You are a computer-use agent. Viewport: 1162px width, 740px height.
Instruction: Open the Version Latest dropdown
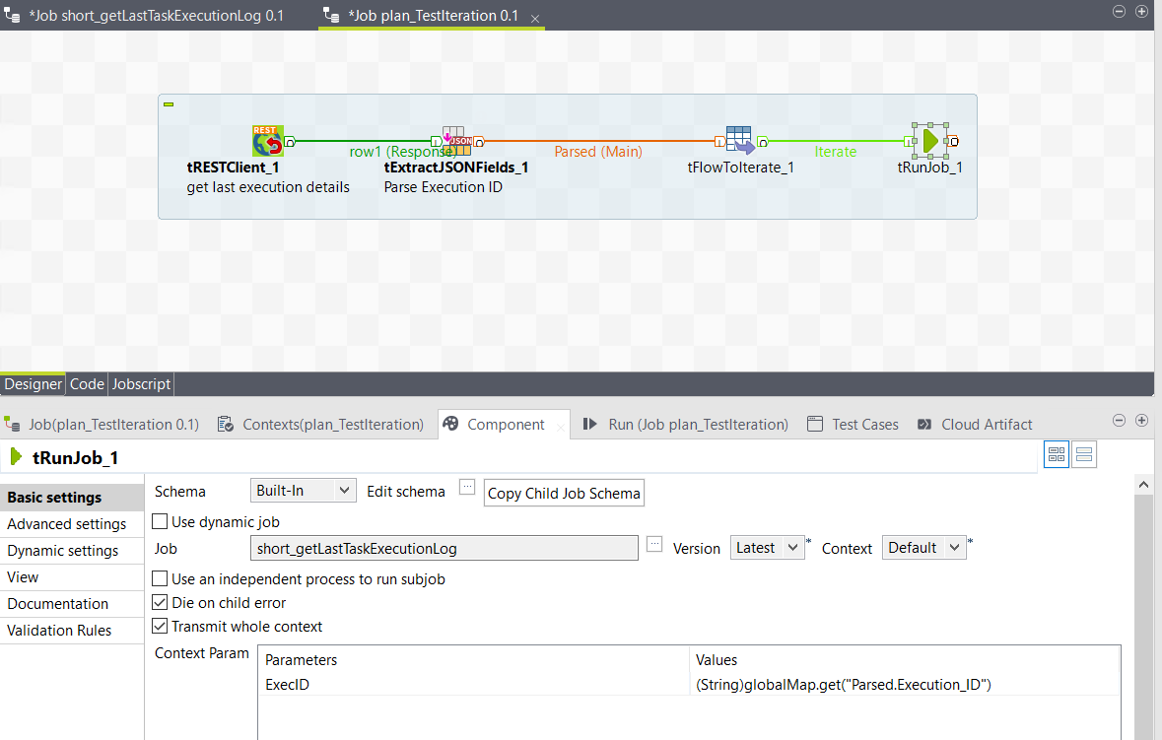tap(767, 548)
